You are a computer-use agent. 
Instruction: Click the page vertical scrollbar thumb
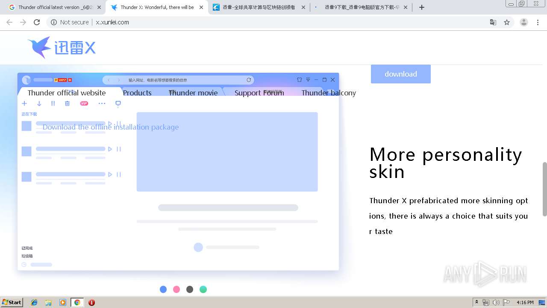tap(544, 189)
